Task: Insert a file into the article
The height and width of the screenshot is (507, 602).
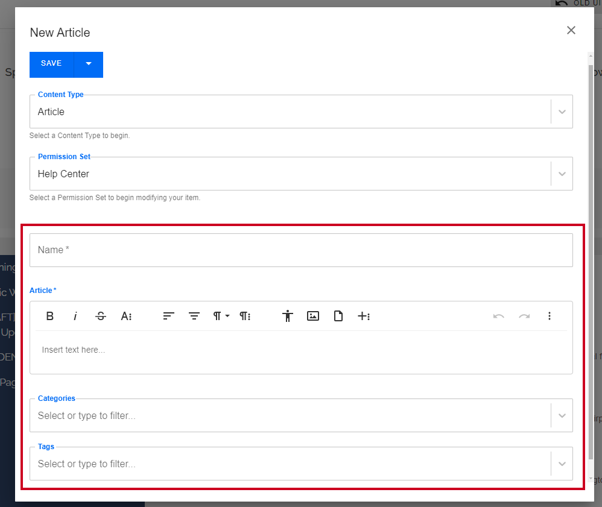Action: [x=338, y=316]
